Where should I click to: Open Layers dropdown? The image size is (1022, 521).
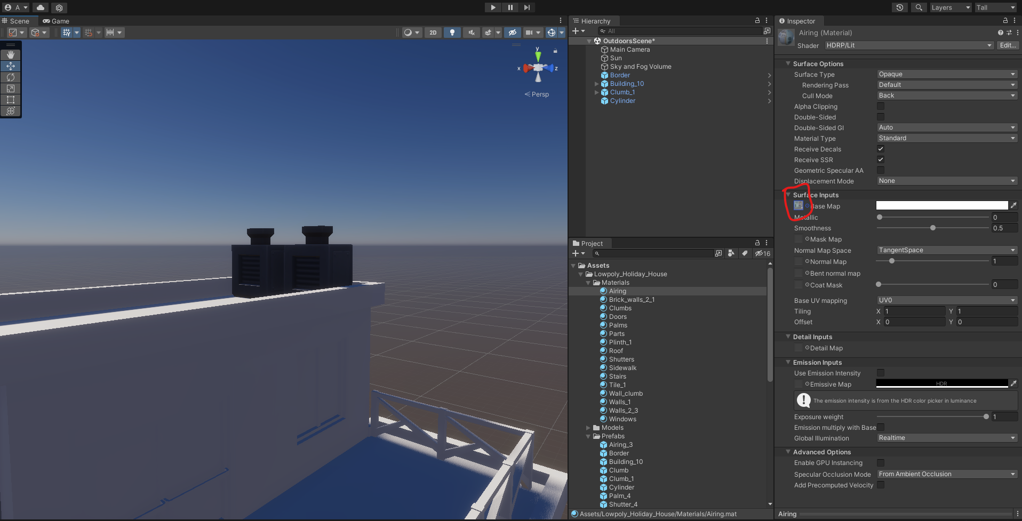[951, 7]
